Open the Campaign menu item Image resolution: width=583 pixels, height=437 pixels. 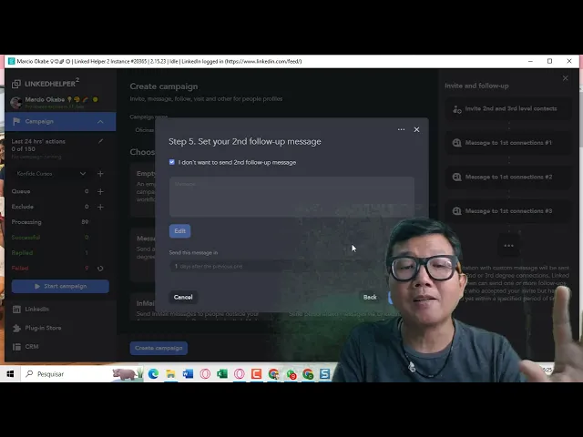point(60,121)
